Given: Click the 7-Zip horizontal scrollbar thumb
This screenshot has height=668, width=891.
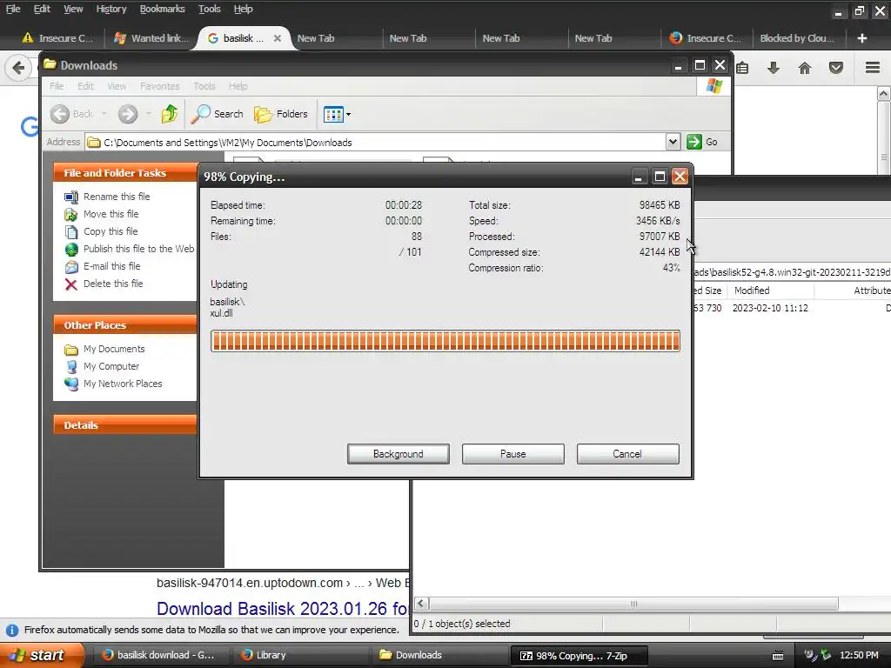Looking at the screenshot, I should 633,604.
